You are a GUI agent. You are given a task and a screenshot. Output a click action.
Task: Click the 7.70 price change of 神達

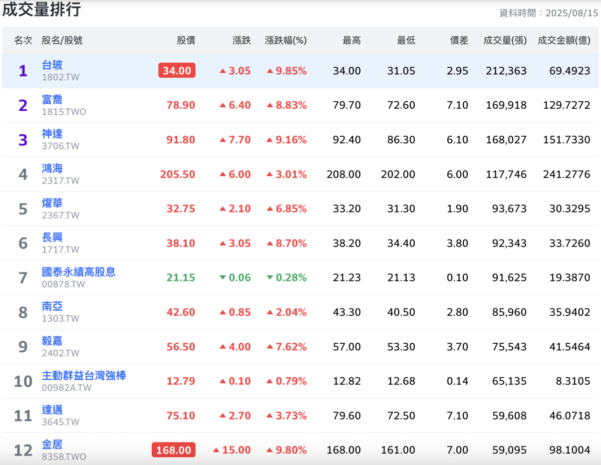tap(235, 140)
